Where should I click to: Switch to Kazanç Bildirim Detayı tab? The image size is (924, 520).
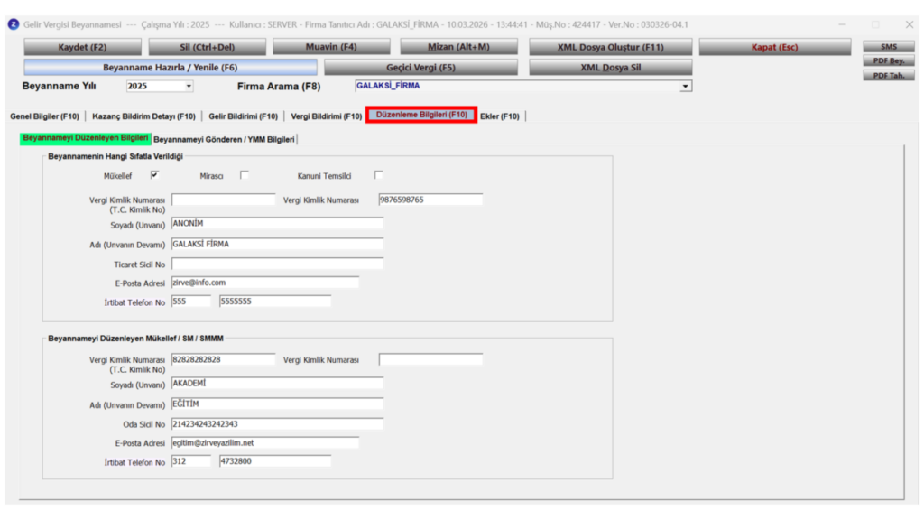click(143, 116)
